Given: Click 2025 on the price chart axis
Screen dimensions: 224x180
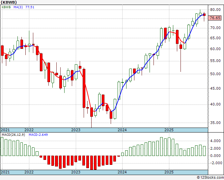Looking at the screenshot, I should [169, 130].
